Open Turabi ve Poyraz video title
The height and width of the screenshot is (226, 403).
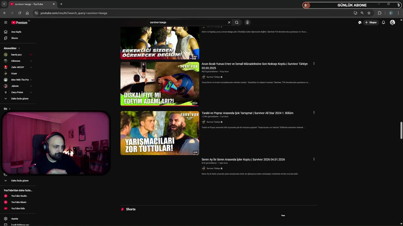tap(247, 113)
